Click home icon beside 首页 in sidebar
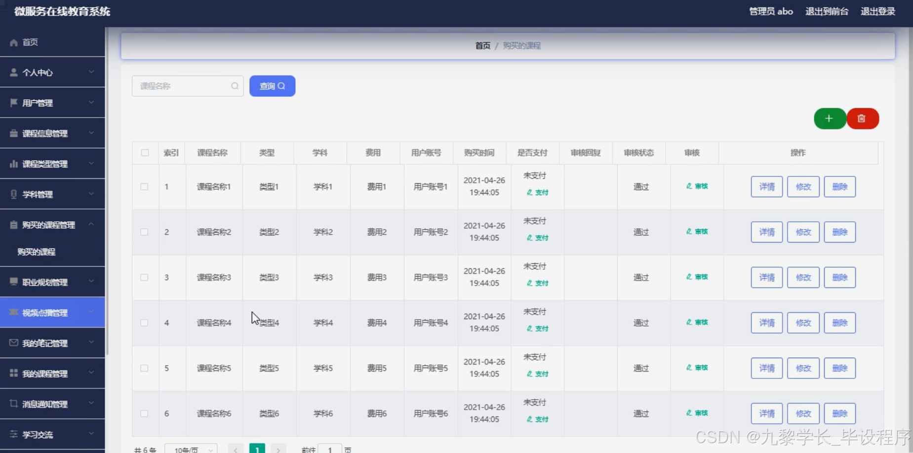Screen dimensions: 913x453 pyautogui.click(x=14, y=42)
